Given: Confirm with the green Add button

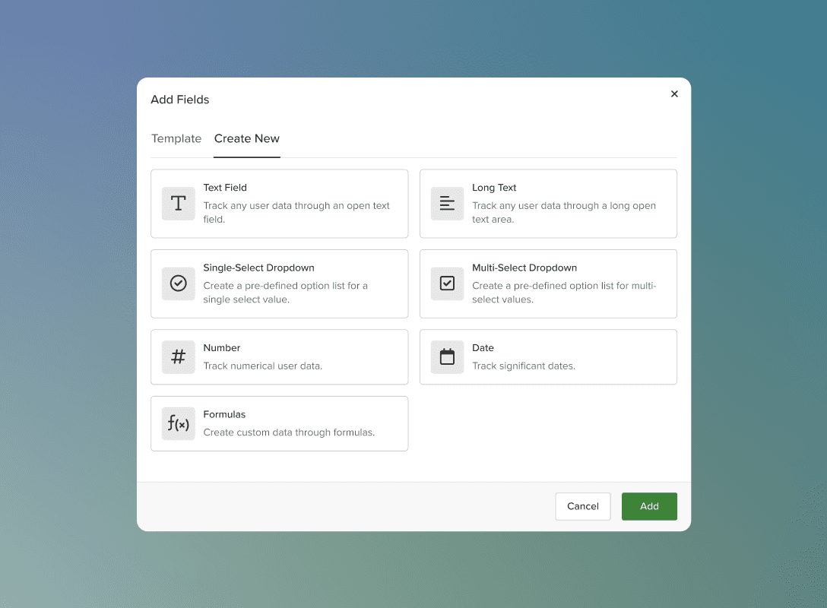Looking at the screenshot, I should click(x=649, y=506).
